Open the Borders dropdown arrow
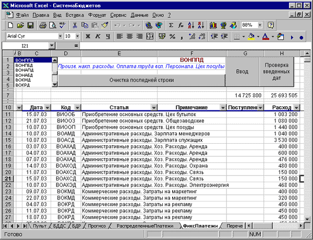The image size is (313, 240). point(244,36)
